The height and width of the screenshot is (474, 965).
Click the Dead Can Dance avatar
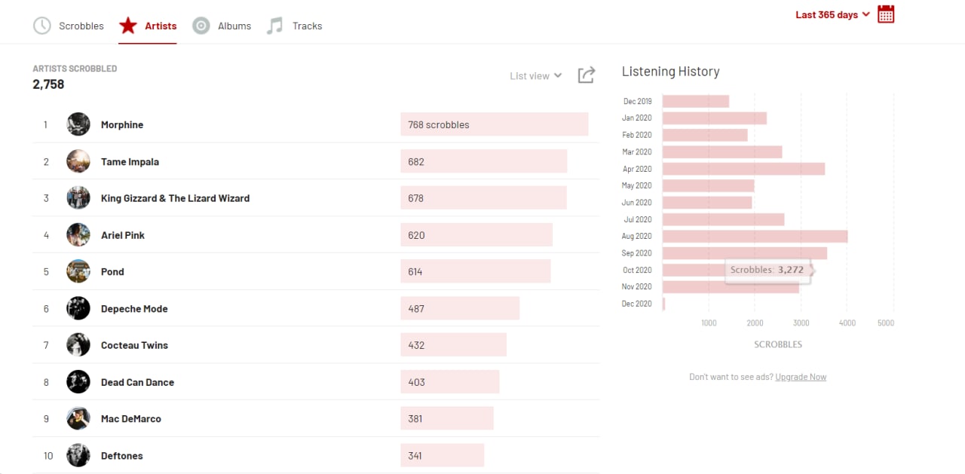point(78,382)
